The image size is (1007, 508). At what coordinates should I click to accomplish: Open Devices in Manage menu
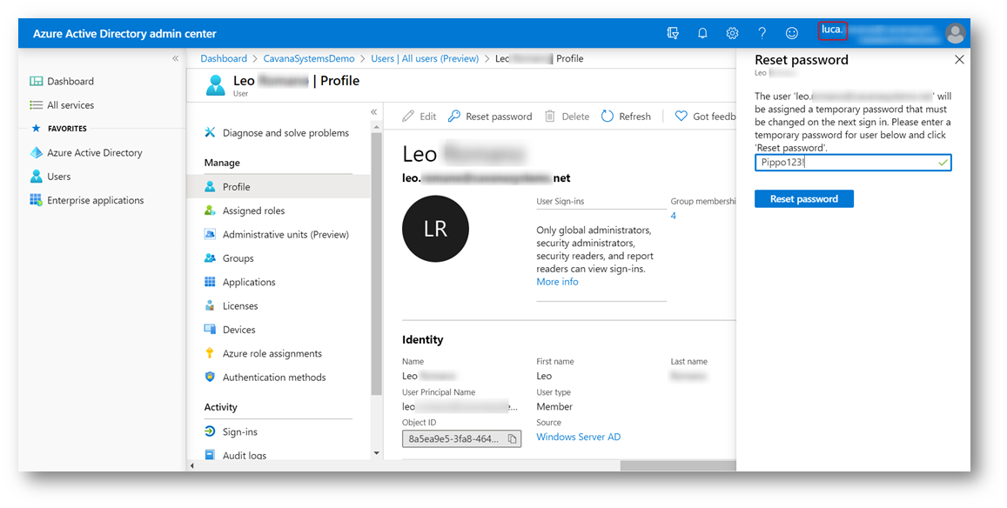[x=230, y=329]
